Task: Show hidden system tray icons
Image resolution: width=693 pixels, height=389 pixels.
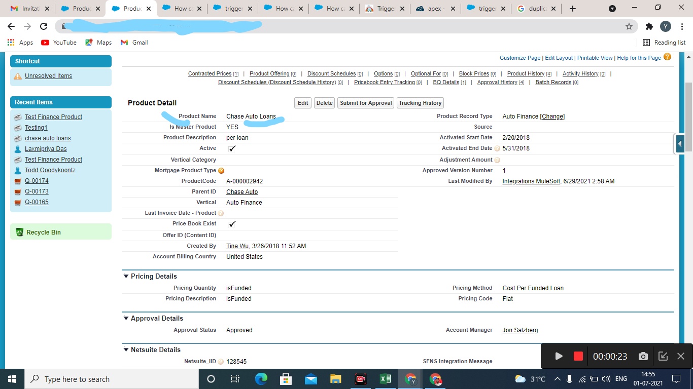Action: pyautogui.click(x=557, y=379)
